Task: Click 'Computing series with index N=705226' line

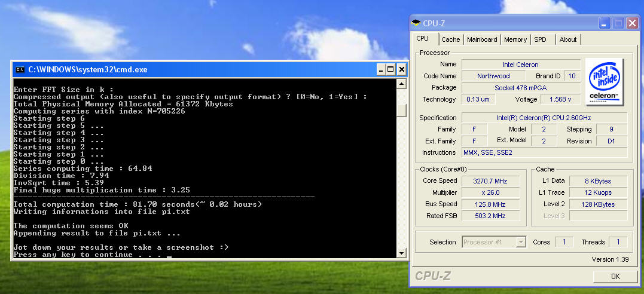Action: [99, 111]
